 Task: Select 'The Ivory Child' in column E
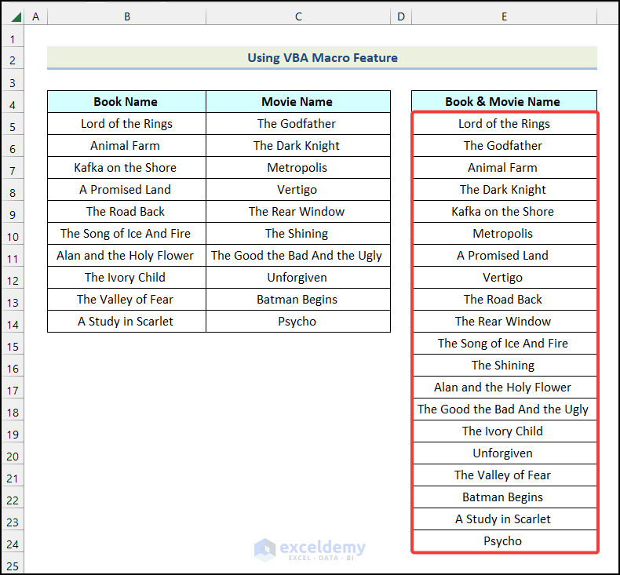coord(504,431)
